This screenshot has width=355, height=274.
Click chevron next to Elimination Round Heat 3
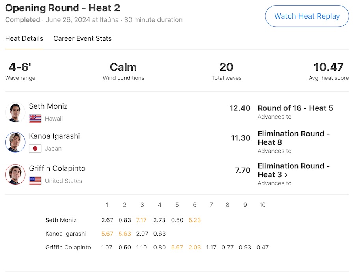coord(286,175)
